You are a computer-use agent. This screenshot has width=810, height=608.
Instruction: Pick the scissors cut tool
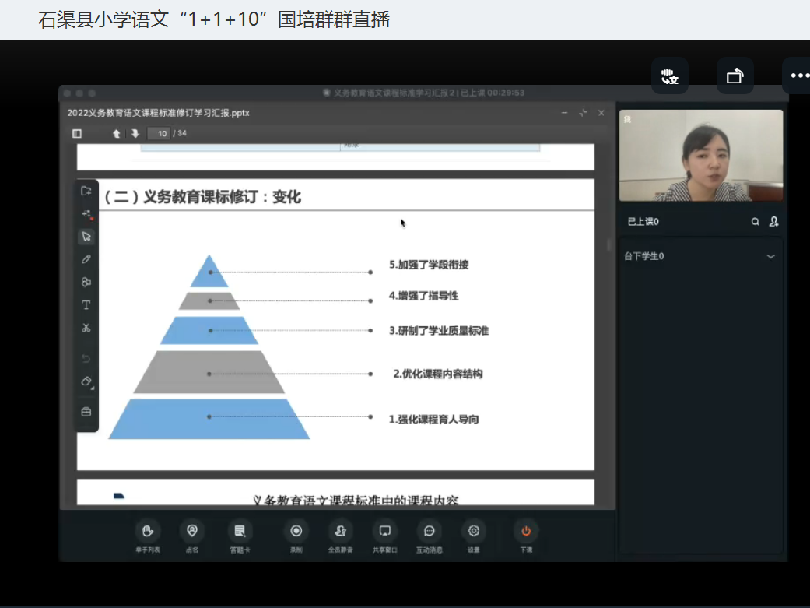pyautogui.click(x=86, y=328)
